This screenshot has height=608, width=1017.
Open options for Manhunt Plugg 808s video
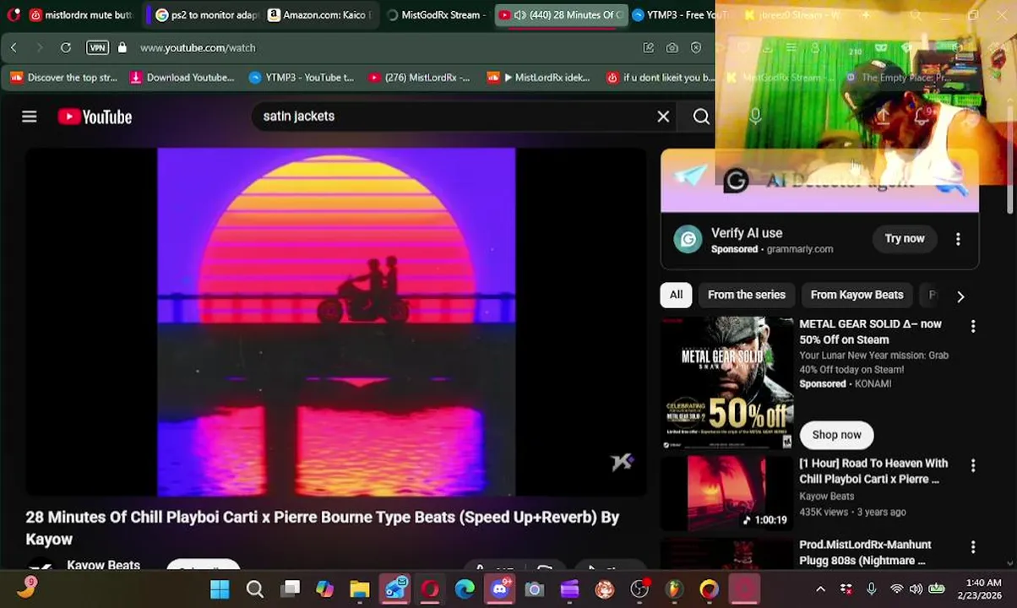[x=973, y=546]
